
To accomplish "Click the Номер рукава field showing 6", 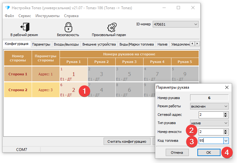I will [x=209, y=98].
